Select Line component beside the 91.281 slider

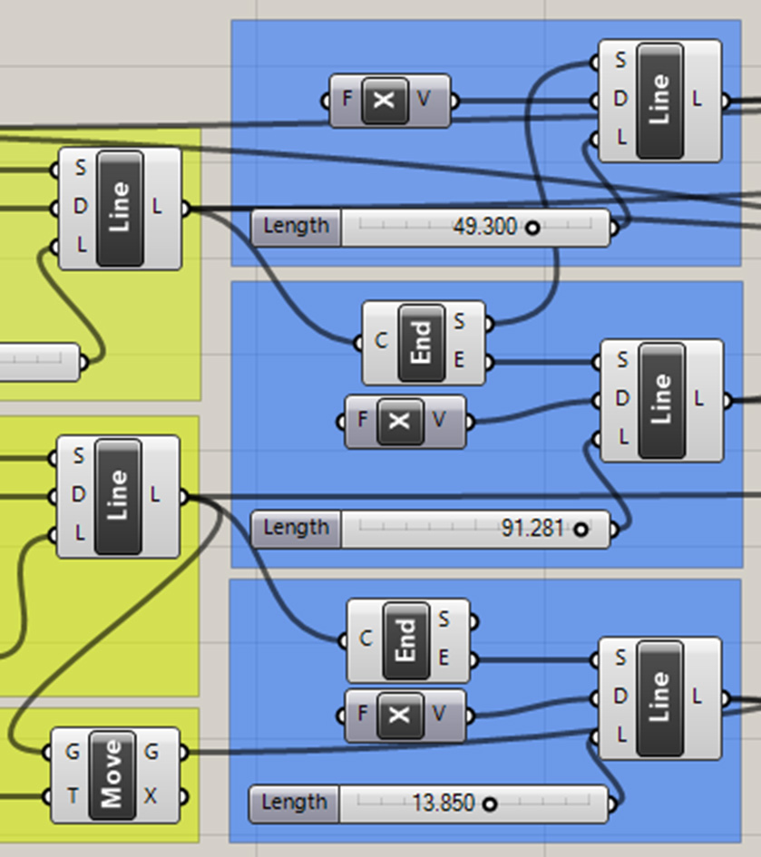coord(661,400)
